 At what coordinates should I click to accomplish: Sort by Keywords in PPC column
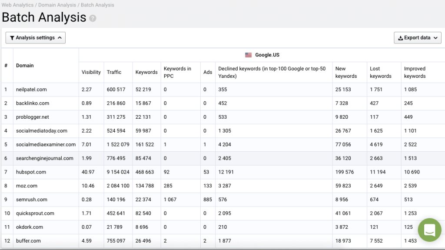(x=177, y=72)
